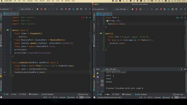Image resolution: width=187 pixels, height=105 pixels.
Task: Click the Git update project icon in the left window
Action: [x=66, y=9]
